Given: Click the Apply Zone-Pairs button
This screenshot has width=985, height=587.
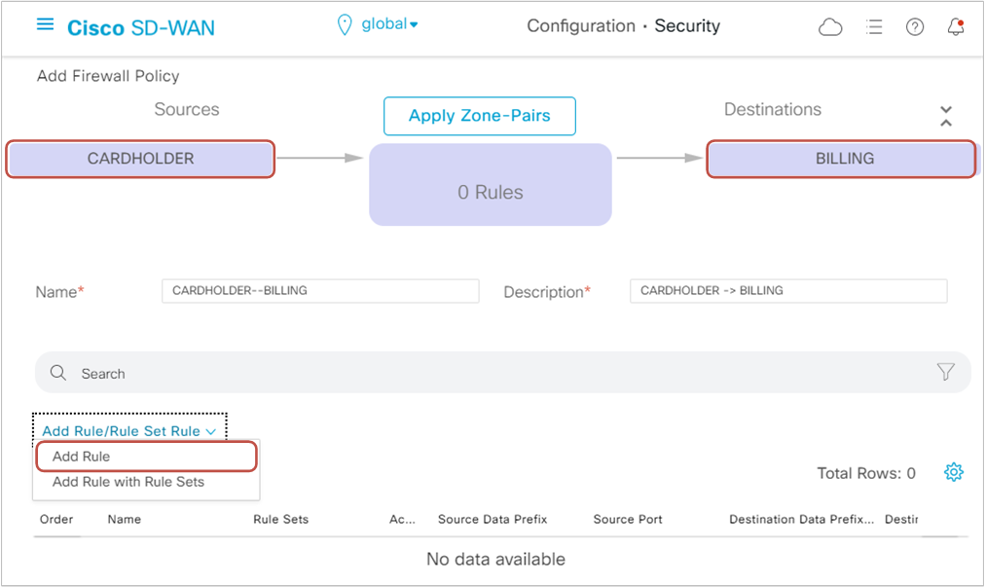Looking at the screenshot, I should click(x=479, y=115).
